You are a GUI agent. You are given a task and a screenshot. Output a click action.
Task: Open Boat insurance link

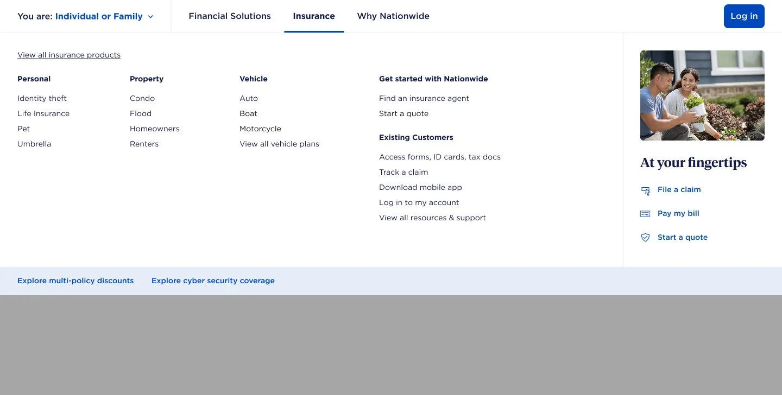[248, 113]
